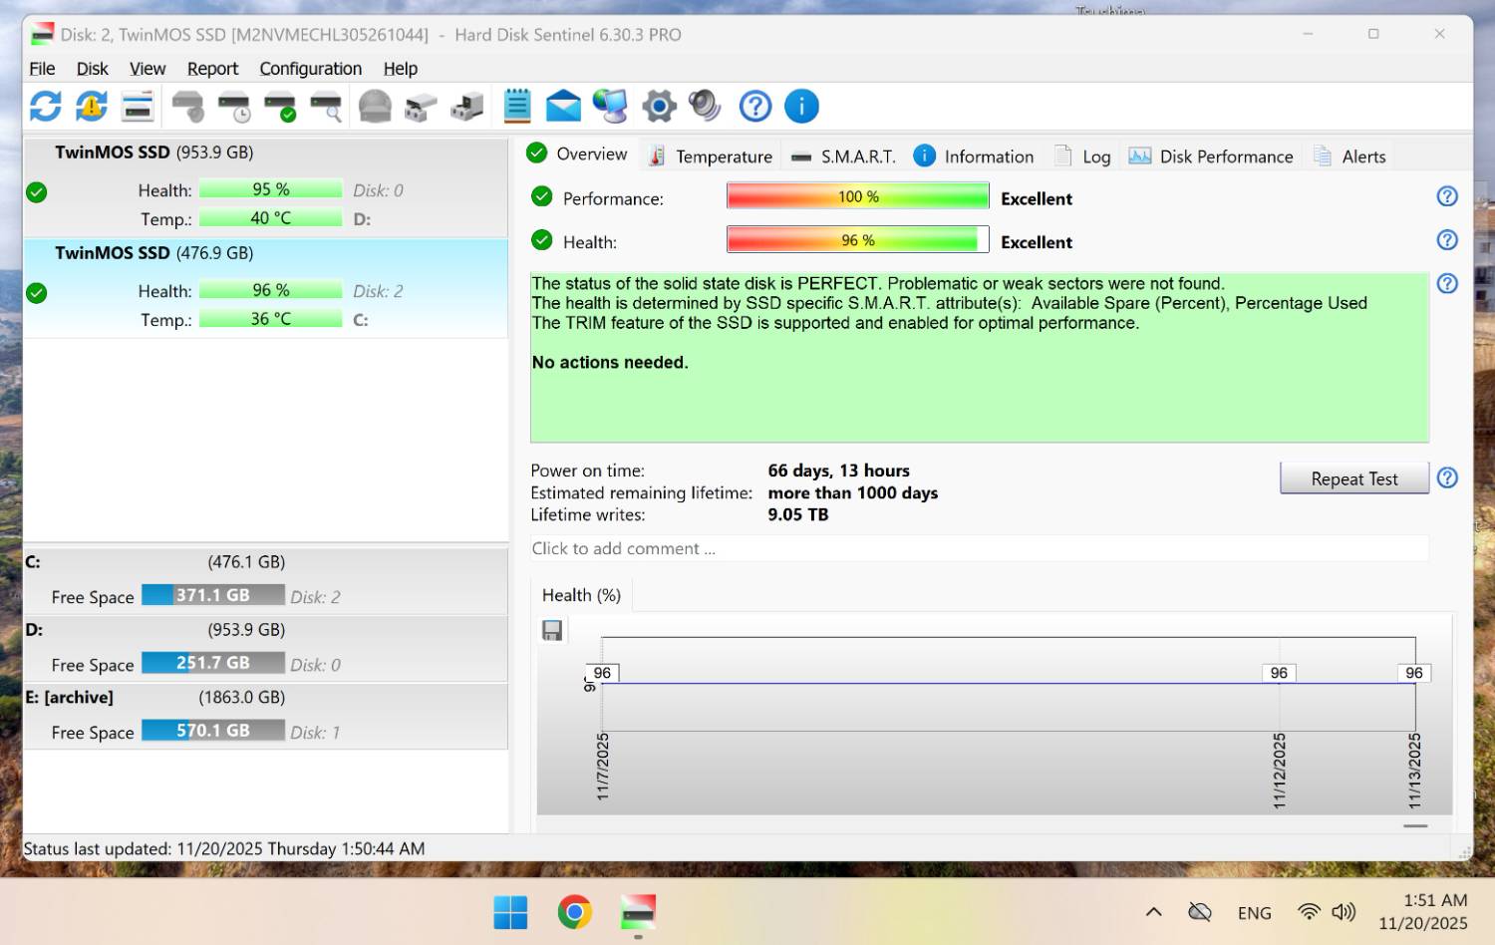The width and height of the screenshot is (1495, 945).
Task: Click the disk with green checkmark icon
Action: coord(280,106)
